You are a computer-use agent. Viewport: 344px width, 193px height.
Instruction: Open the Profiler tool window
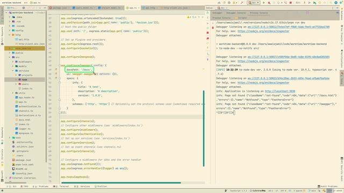[x=101, y=187]
